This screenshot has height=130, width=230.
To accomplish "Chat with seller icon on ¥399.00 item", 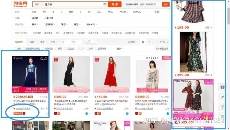I will pyautogui.click(x=87, y=113).
